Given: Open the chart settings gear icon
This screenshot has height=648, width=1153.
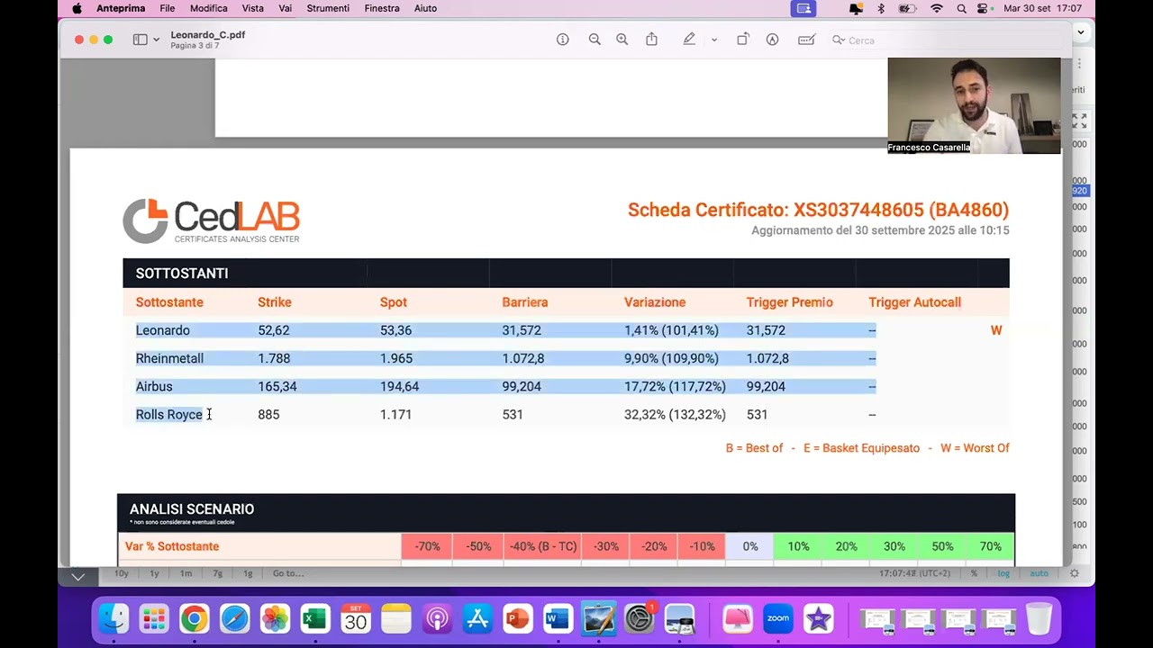Looking at the screenshot, I should (x=1074, y=573).
